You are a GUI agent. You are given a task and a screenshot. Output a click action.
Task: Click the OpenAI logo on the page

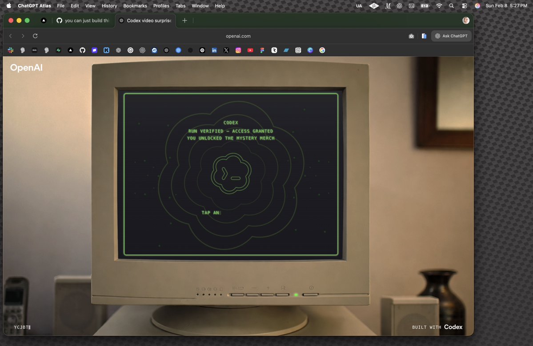point(26,68)
